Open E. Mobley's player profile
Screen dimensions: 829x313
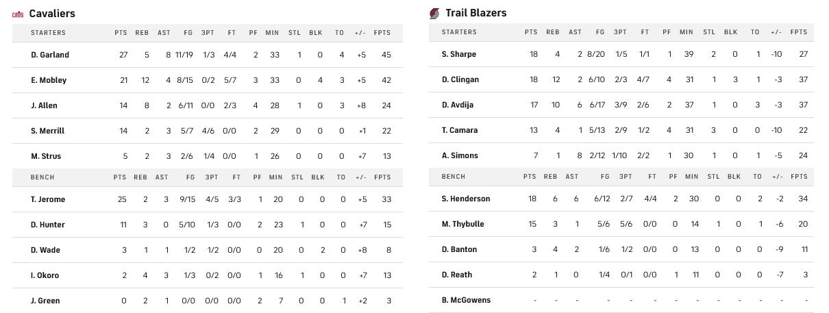click(x=49, y=80)
